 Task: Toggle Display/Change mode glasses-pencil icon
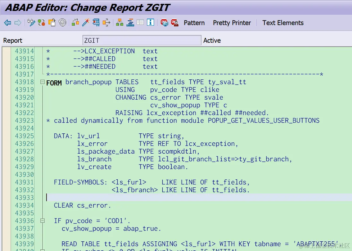point(31,23)
